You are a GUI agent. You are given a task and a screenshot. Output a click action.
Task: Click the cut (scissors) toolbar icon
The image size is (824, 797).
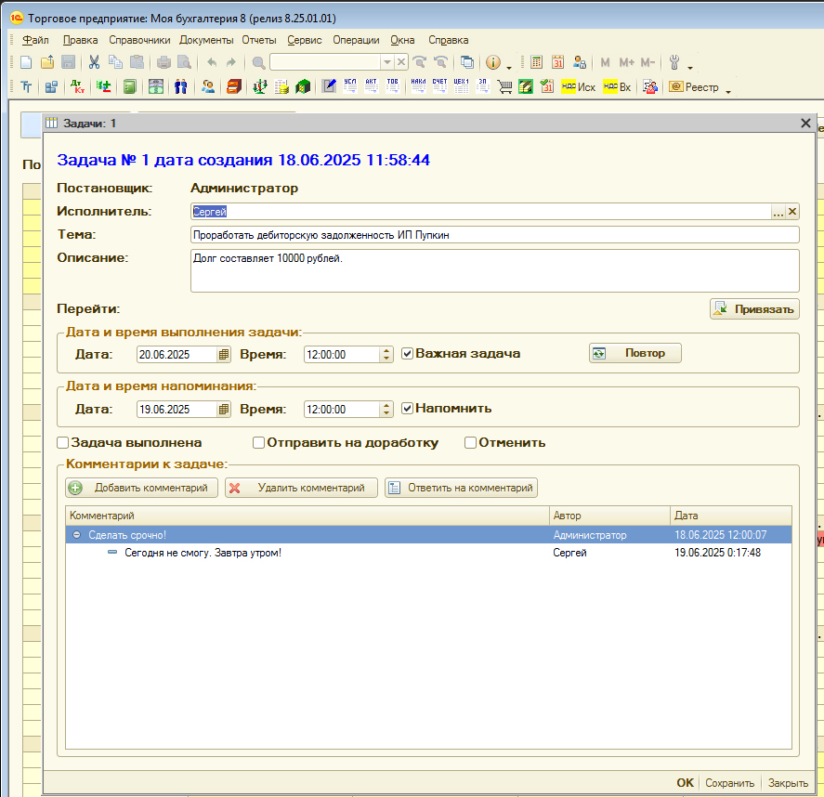click(94, 62)
